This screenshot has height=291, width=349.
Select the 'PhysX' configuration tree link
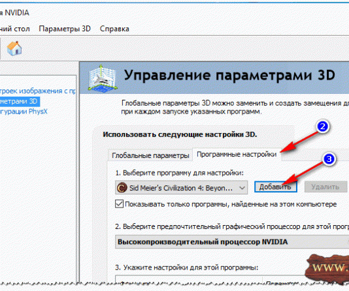click(24, 111)
